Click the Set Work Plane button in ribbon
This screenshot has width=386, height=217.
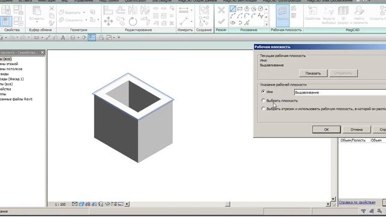click(x=283, y=15)
